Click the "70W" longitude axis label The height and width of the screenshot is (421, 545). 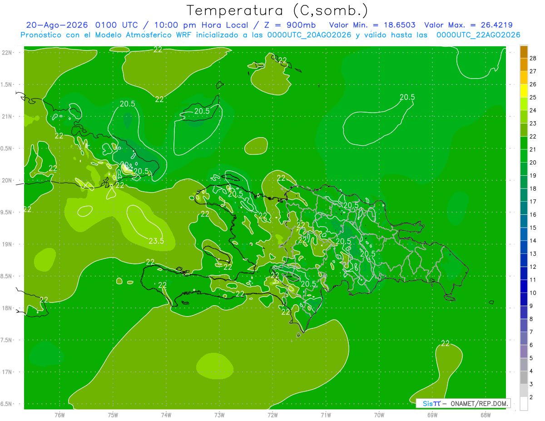(x=379, y=415)
